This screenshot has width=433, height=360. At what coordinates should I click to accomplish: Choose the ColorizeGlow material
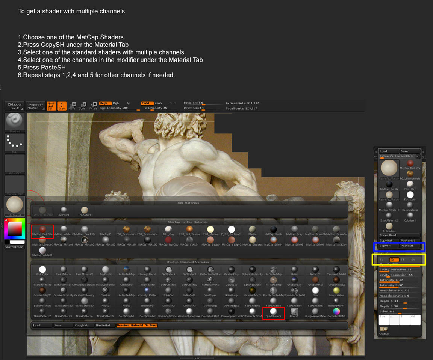point(336,292)
